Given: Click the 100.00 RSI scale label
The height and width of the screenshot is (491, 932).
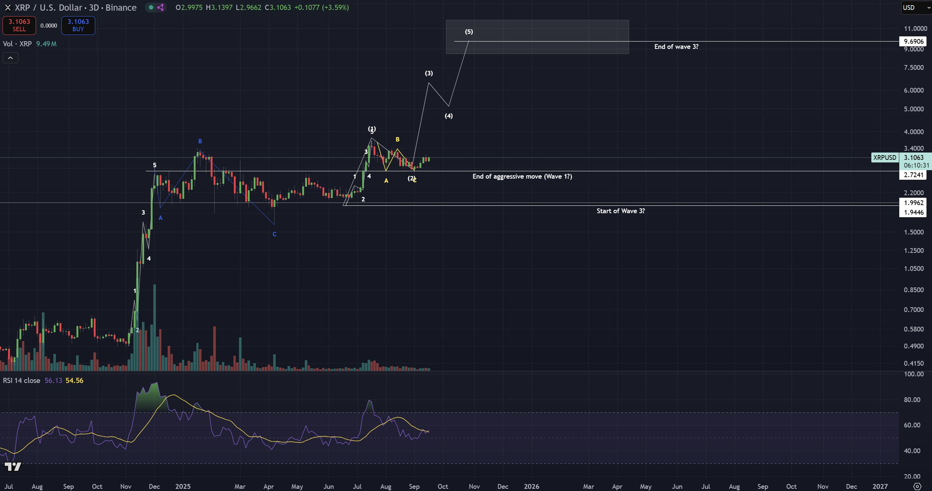Looking at the screenshot, I should coord(914,374).
